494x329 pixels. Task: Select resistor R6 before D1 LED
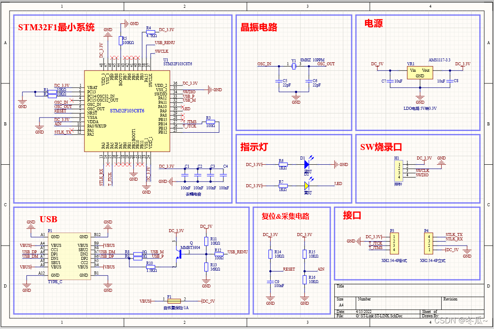(283, 164)
